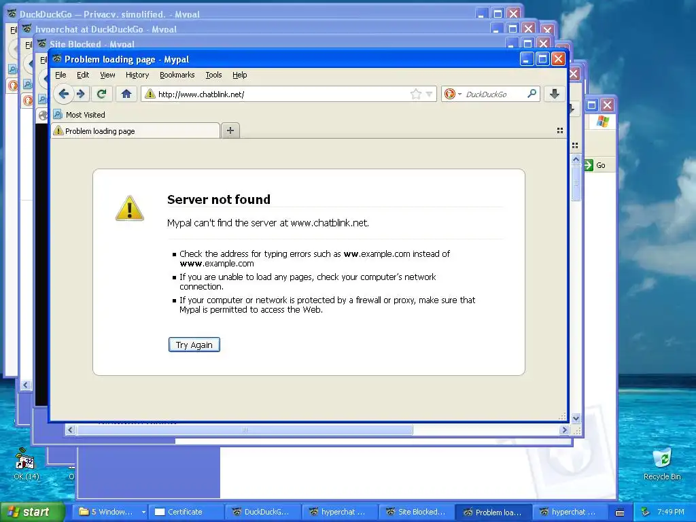The height and width of the screenshot is (522, 696).
Task: Open the File menu
Action: [60, 75]
